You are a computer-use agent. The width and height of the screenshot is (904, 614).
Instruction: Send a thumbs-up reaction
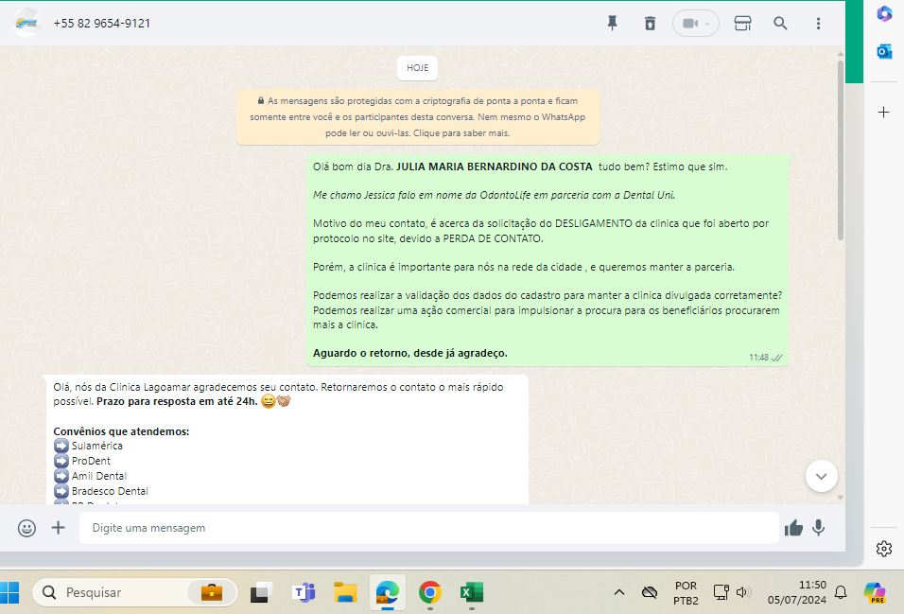pos(793,528)
